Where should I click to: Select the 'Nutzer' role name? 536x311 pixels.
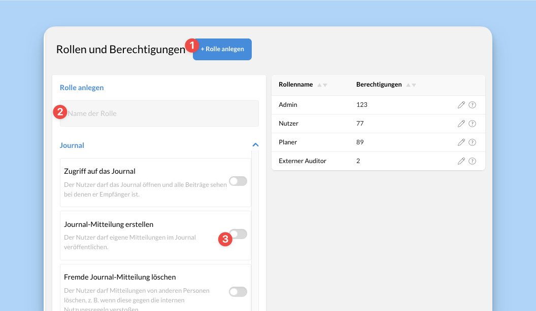point(288,124)
